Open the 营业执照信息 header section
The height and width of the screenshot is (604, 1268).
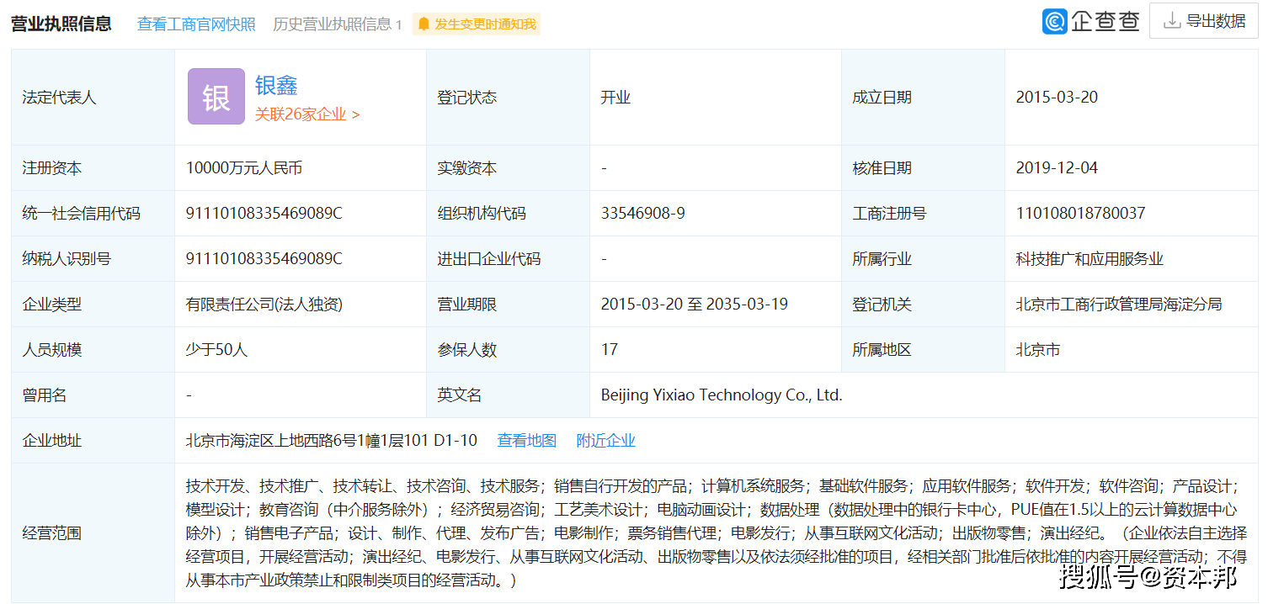click(x=60, y=24)
